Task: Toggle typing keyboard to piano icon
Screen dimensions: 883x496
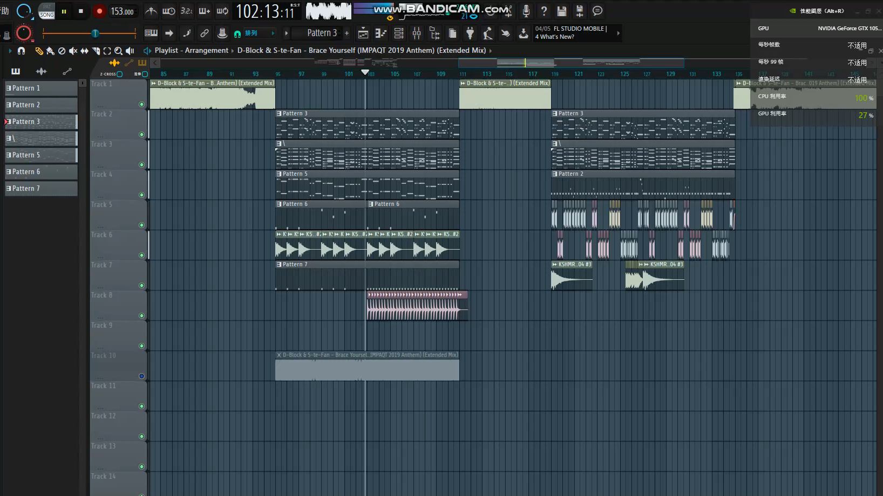Action: [151, 33]
